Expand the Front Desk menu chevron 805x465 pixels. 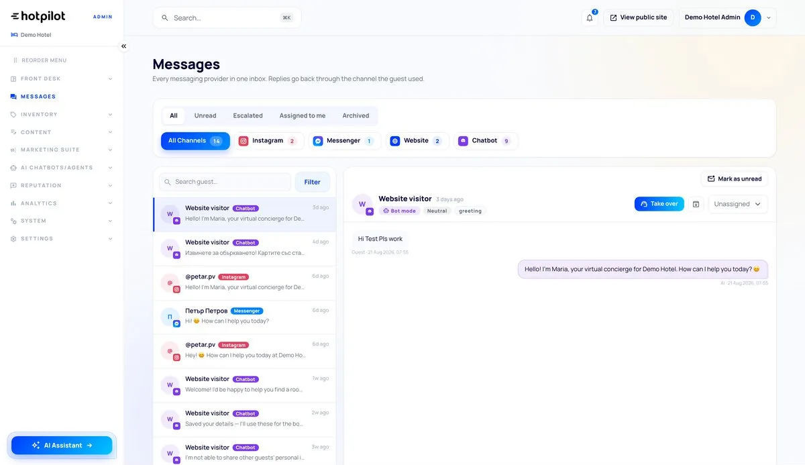(111, 79)
